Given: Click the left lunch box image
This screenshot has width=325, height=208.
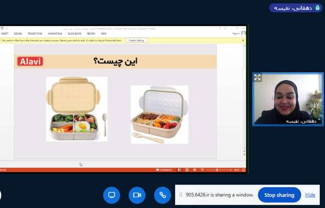Looking at the screenshot, I should (x=77, y=109).
